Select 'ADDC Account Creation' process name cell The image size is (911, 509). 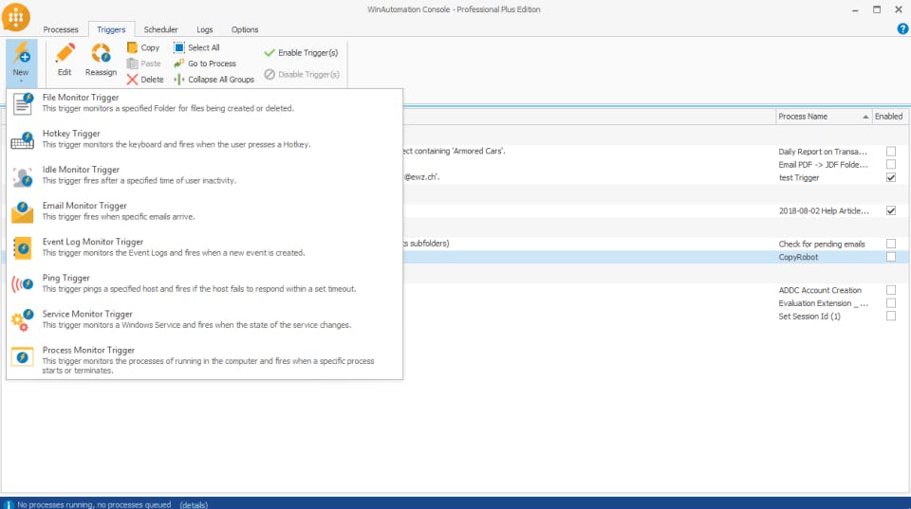[x=820, y=290]
